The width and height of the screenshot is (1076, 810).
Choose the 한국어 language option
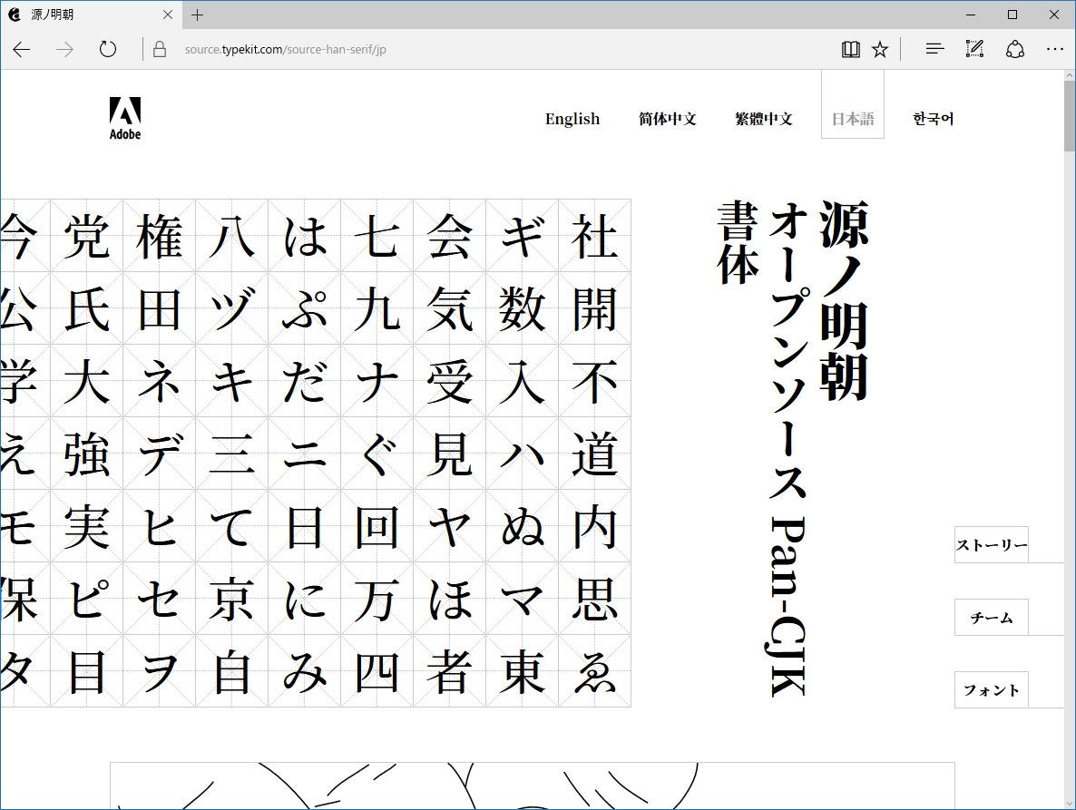(933, 119)
